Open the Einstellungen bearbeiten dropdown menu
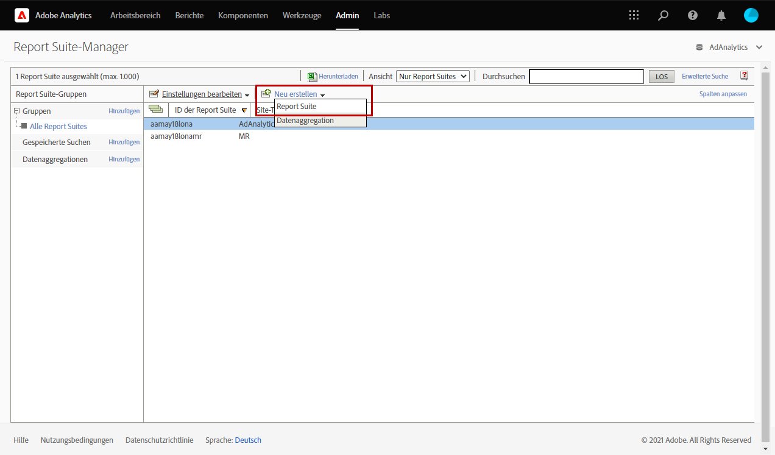Viewport: 775px width, 455px height. (247, 96)
